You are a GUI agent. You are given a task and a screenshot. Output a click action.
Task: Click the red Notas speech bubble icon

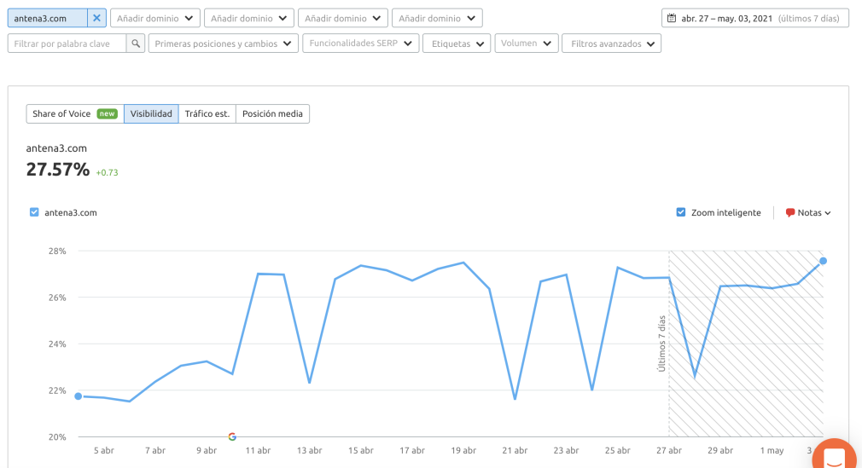click(790, 213)
